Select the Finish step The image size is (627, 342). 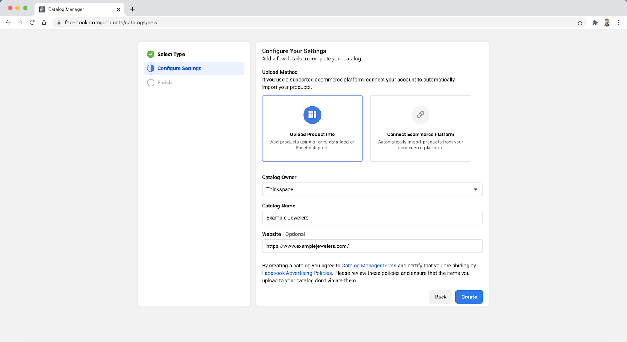pos(165,82)
